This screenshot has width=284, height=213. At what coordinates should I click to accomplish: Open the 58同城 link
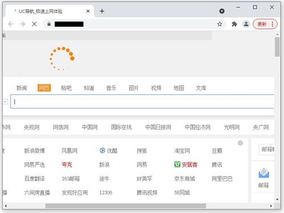pos(182,193)
